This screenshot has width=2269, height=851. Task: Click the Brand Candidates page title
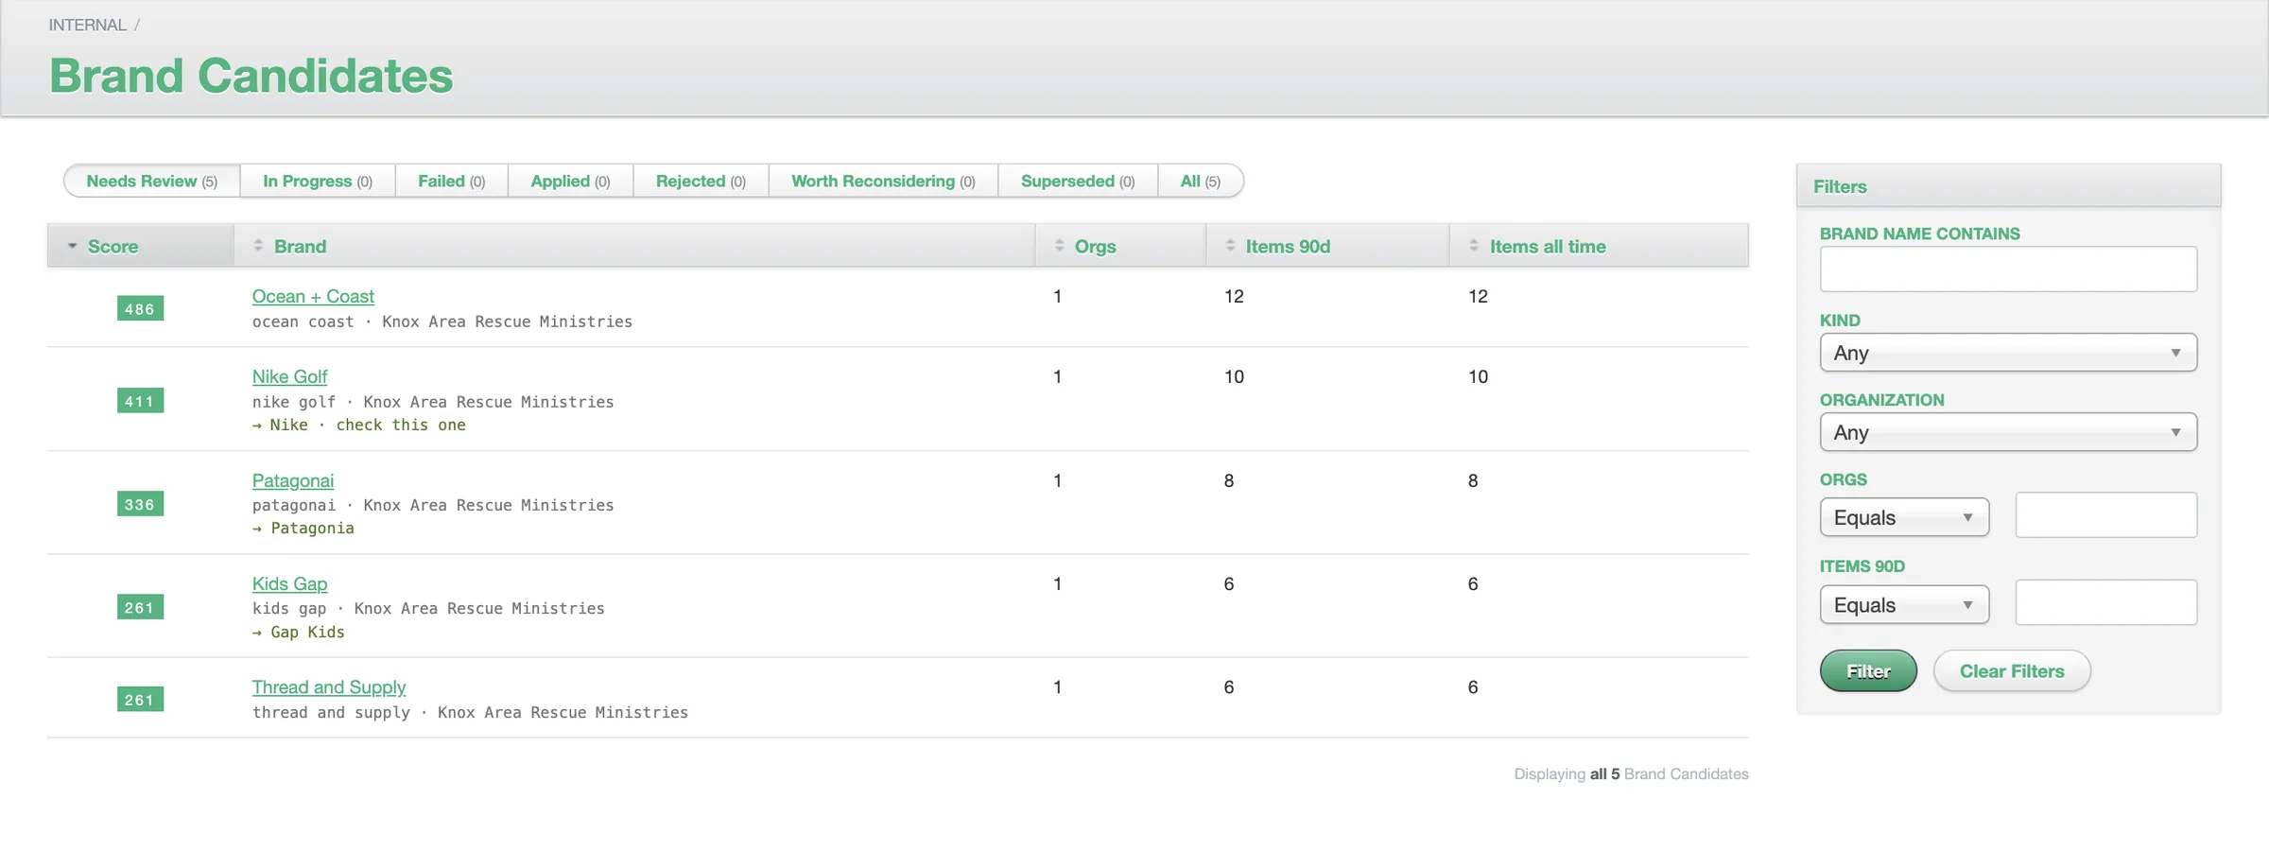(251, 76)
